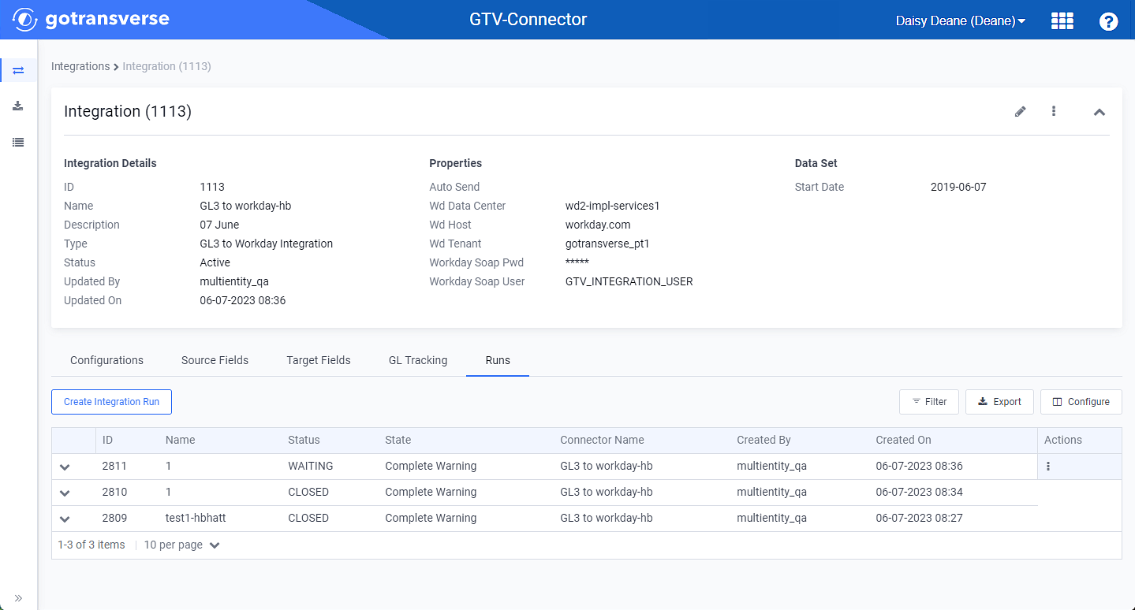Screen dimensions: 1135x610
Task: Click the wd2-impl-services1 value
Action: click(612, 206)
